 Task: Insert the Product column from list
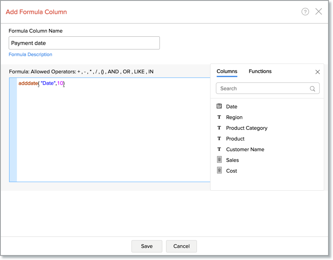click(235, 139)
